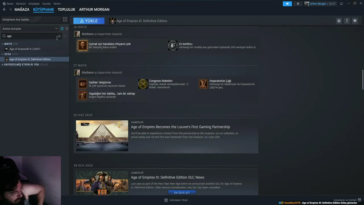Image resolution: width=364 pixels, height=205 pixels.
Task: Click Kütüphane Ana Sayfası link
Action: tap(16, 20)
